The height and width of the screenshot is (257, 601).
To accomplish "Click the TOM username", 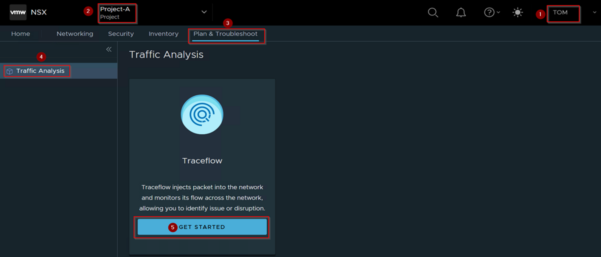I will (560, 13).
